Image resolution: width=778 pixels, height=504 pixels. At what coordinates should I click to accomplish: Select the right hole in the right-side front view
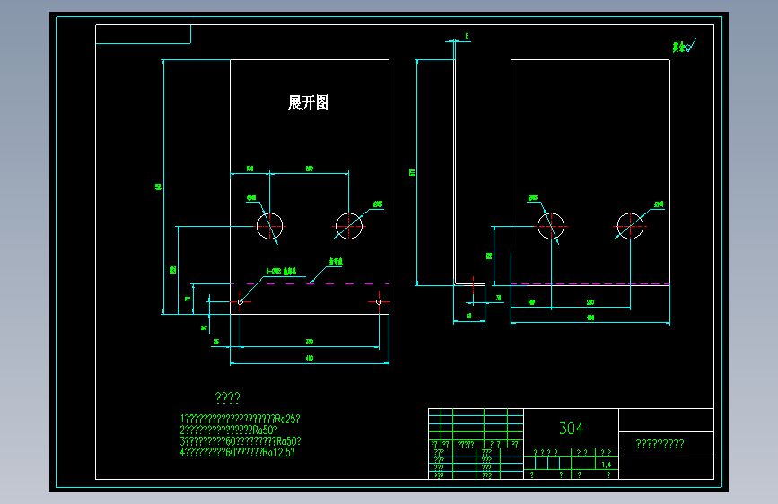coord(630,226)
